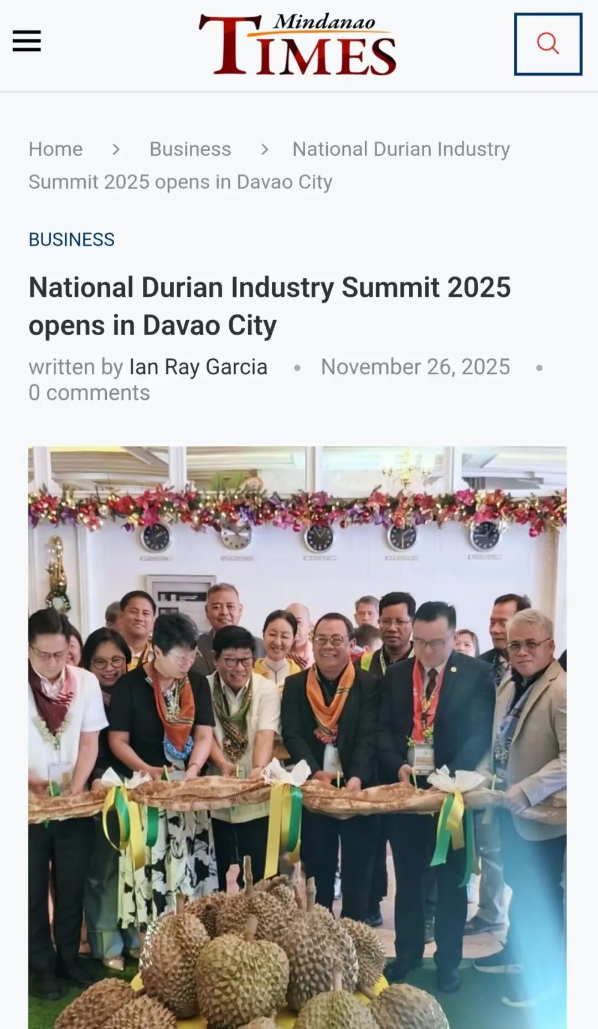Tap the wall clocks in photo
The height and width of the screenshot is (1029, 598).
click(x=320, y=537)
